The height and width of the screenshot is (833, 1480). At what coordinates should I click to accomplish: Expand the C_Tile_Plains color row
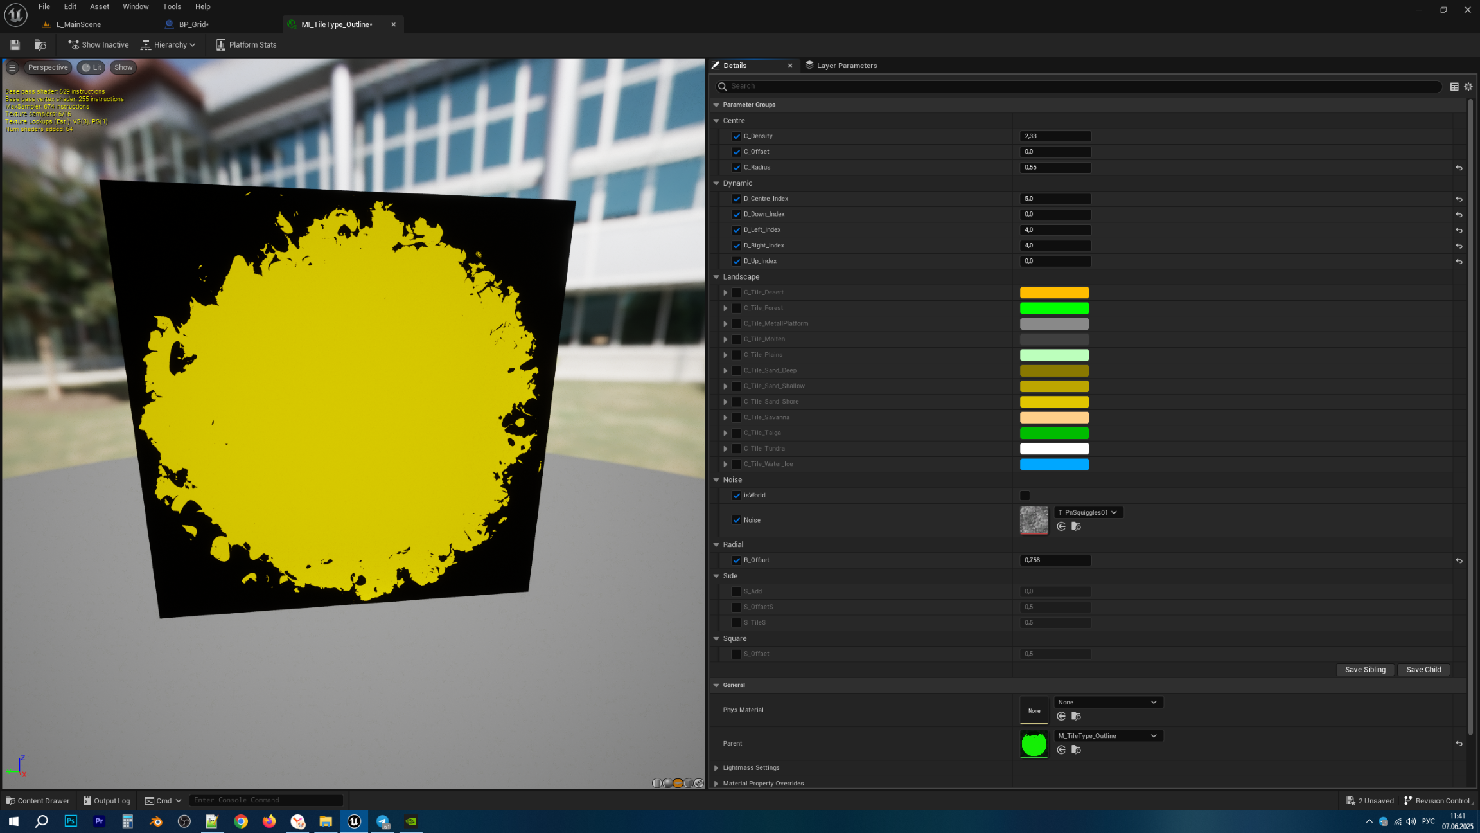coord(725,355)
